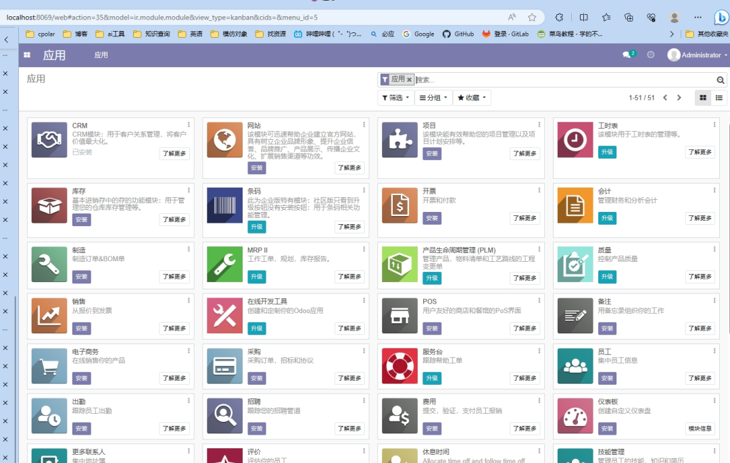Expand the 分组 group-by dropdown
This screenshot has width=730, height=463.
[433, 98]
